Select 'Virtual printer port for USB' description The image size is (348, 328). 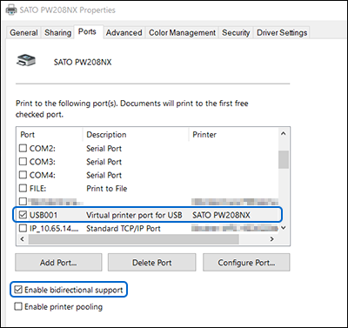134,215
